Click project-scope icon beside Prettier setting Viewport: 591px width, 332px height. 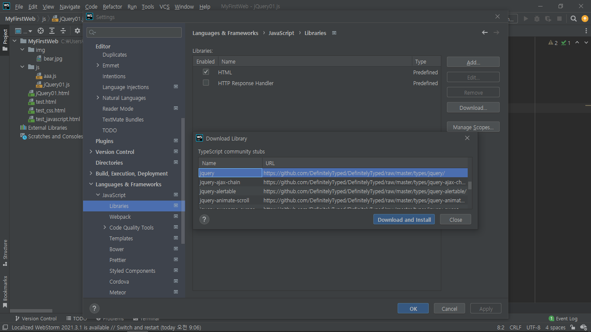(x=176, y=260)
